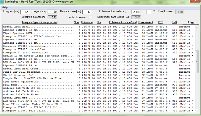Sort by PAR column header
Screen dimensions: 201x116
174,22
